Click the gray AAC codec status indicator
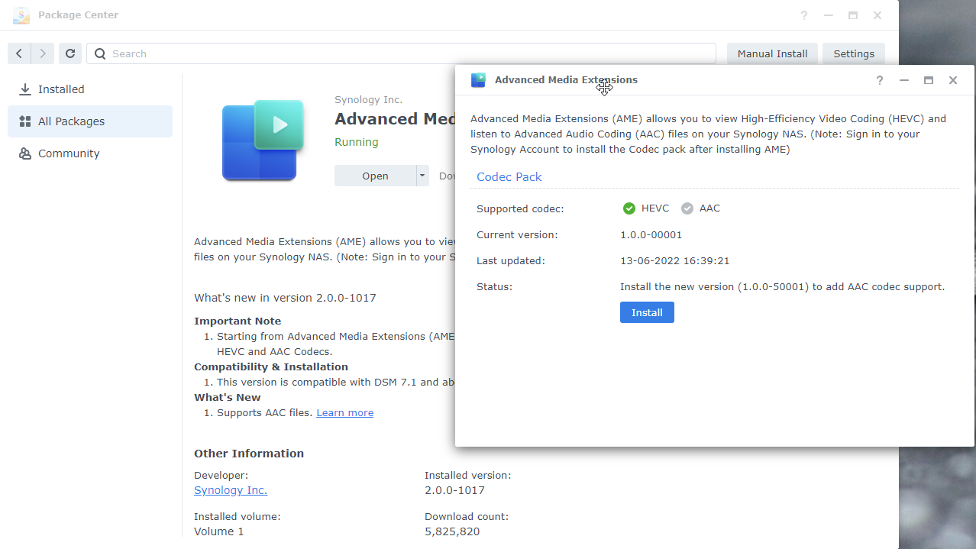Screen dimensions: 976x549 click(687, 208)
